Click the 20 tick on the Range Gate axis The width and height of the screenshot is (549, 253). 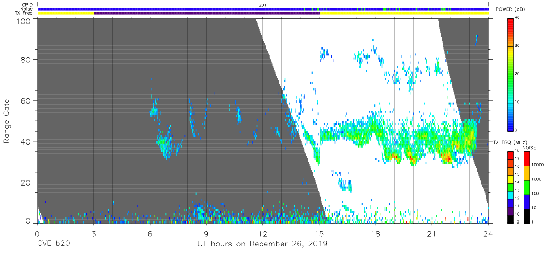pyautogui.click(x=25, y=182)
